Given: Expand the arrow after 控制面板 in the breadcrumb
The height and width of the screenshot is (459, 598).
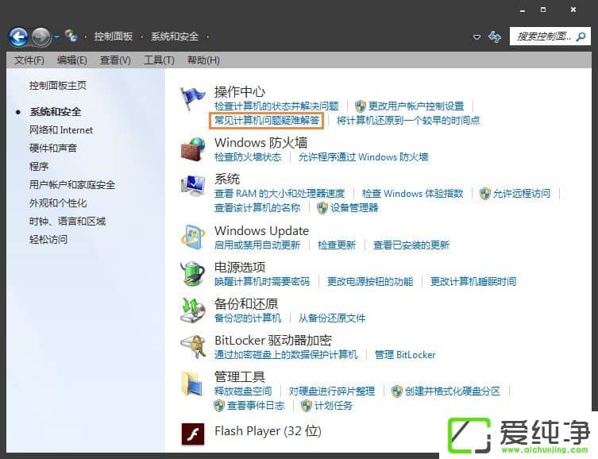Looking at the screenshot, I should coord(142,37).
